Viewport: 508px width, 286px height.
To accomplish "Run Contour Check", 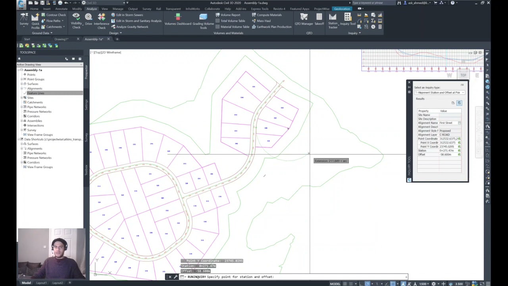I will pos(54,15).
